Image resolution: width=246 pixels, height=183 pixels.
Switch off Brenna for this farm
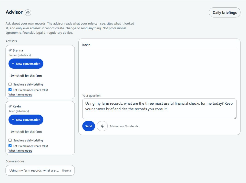click(x=26, y=76)
